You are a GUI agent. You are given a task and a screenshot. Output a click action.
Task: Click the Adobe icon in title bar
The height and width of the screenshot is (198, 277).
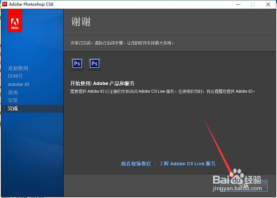tap(5, 4)
